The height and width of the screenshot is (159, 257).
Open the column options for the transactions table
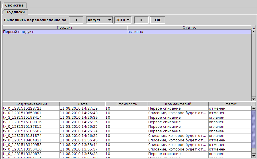(254, 104)
